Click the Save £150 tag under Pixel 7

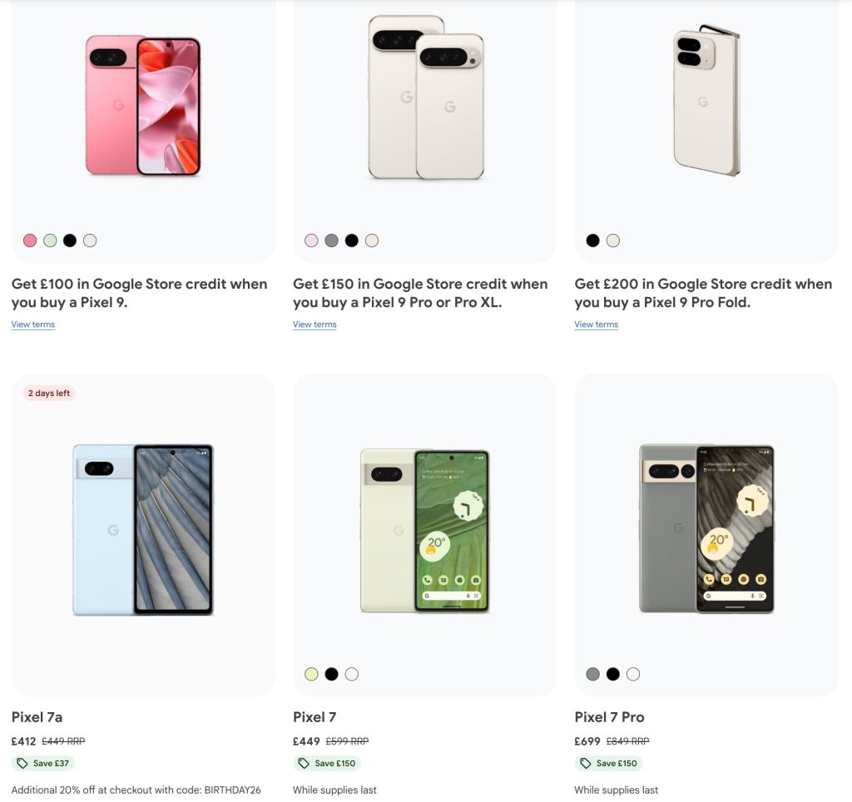coord(327,763)
